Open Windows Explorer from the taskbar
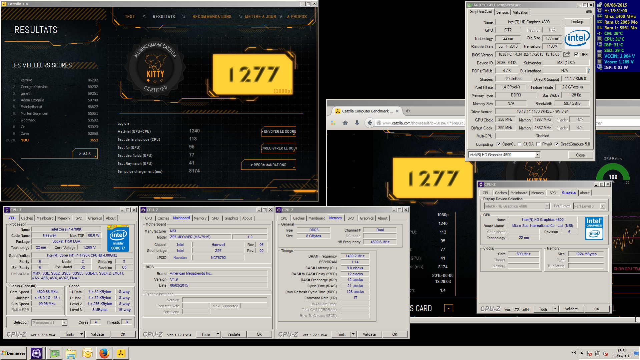Viewport: 640px width, 360px height. (x=71, y=353)
